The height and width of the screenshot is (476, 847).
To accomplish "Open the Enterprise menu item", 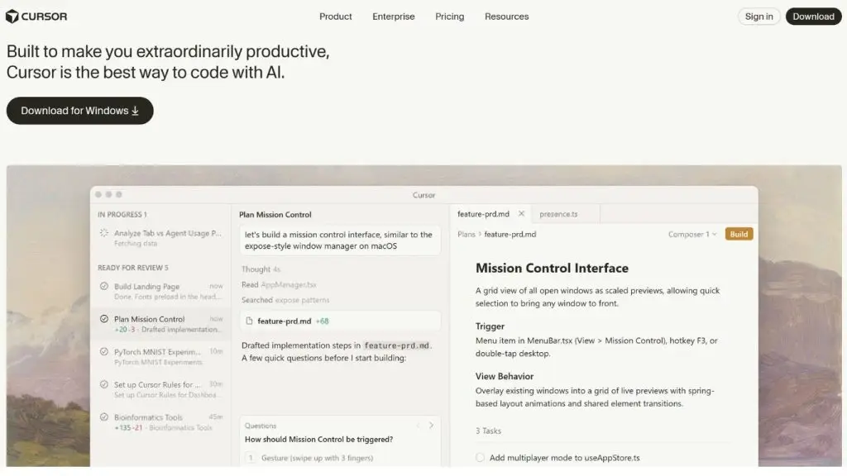I will click(393, 17).
